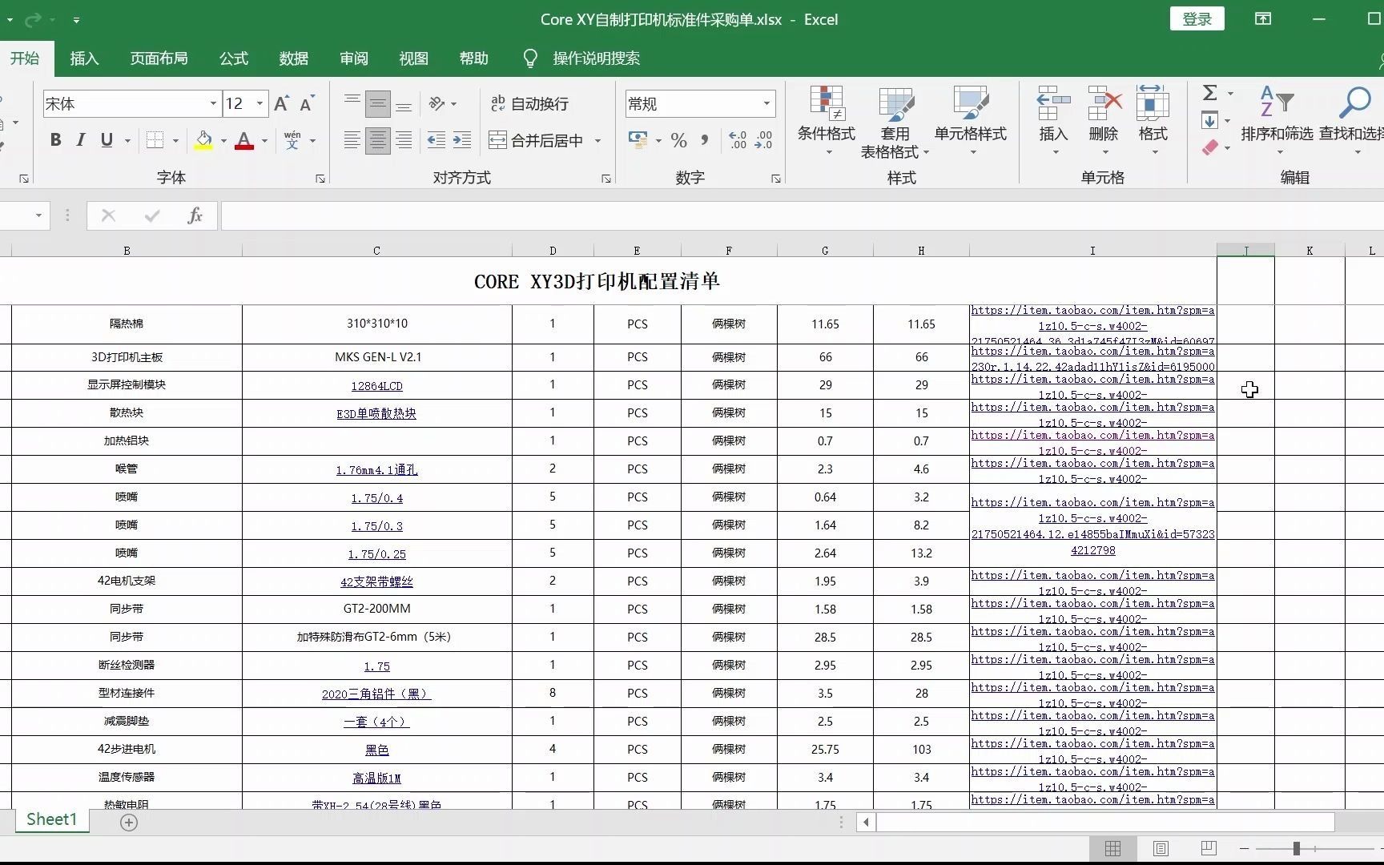Click Clear eraser icon

click(x=1210, y=147)
